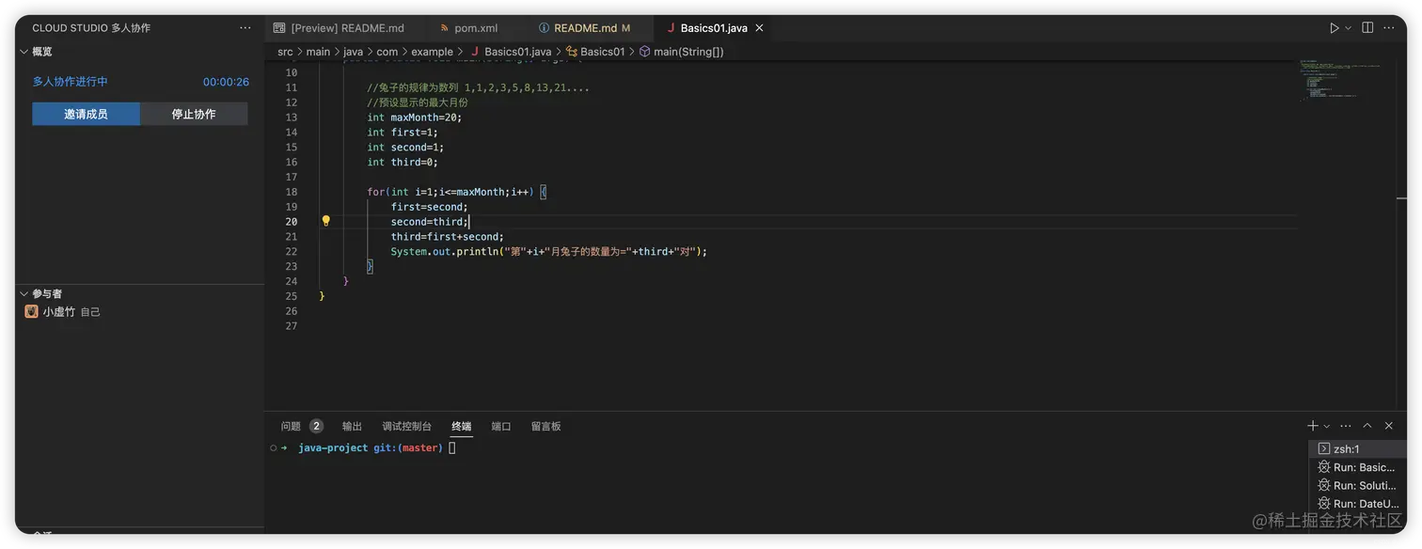Viewport: 1422px width, 549px height.
Task: Click the line 'int third=0;'
Action: pos(403,162)
